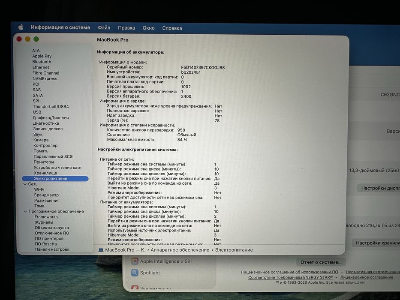This screenshot has height=300, width=400.
Task: Select Камера in the sidebar
Action: coord(41,140)
